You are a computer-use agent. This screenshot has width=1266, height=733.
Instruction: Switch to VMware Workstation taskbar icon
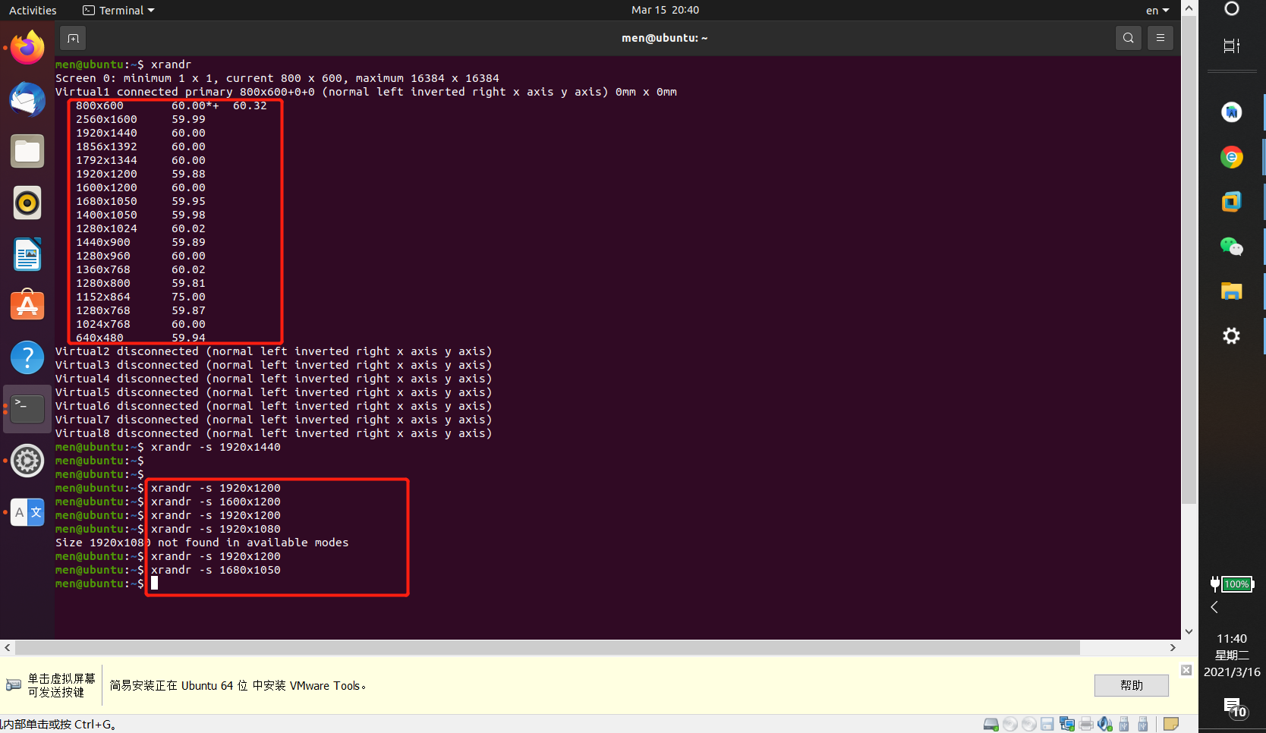pyautogui.click(x=1232, y=202)
